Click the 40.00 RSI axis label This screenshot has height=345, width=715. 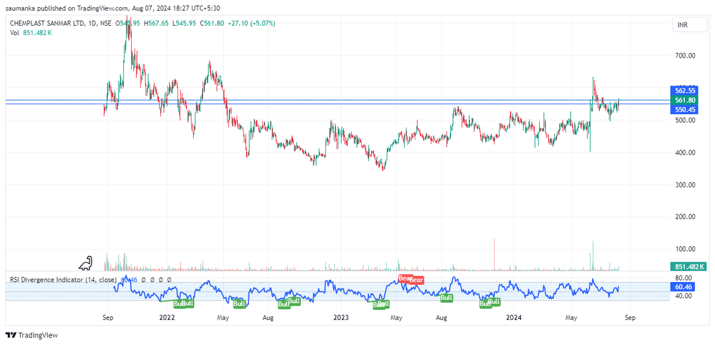point(683,296)
